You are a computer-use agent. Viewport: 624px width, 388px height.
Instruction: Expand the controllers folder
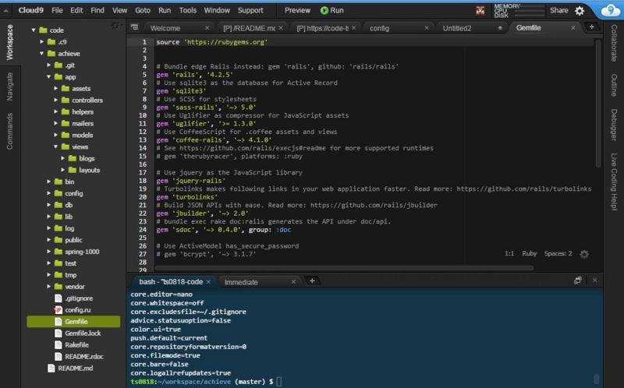point(55,101)
